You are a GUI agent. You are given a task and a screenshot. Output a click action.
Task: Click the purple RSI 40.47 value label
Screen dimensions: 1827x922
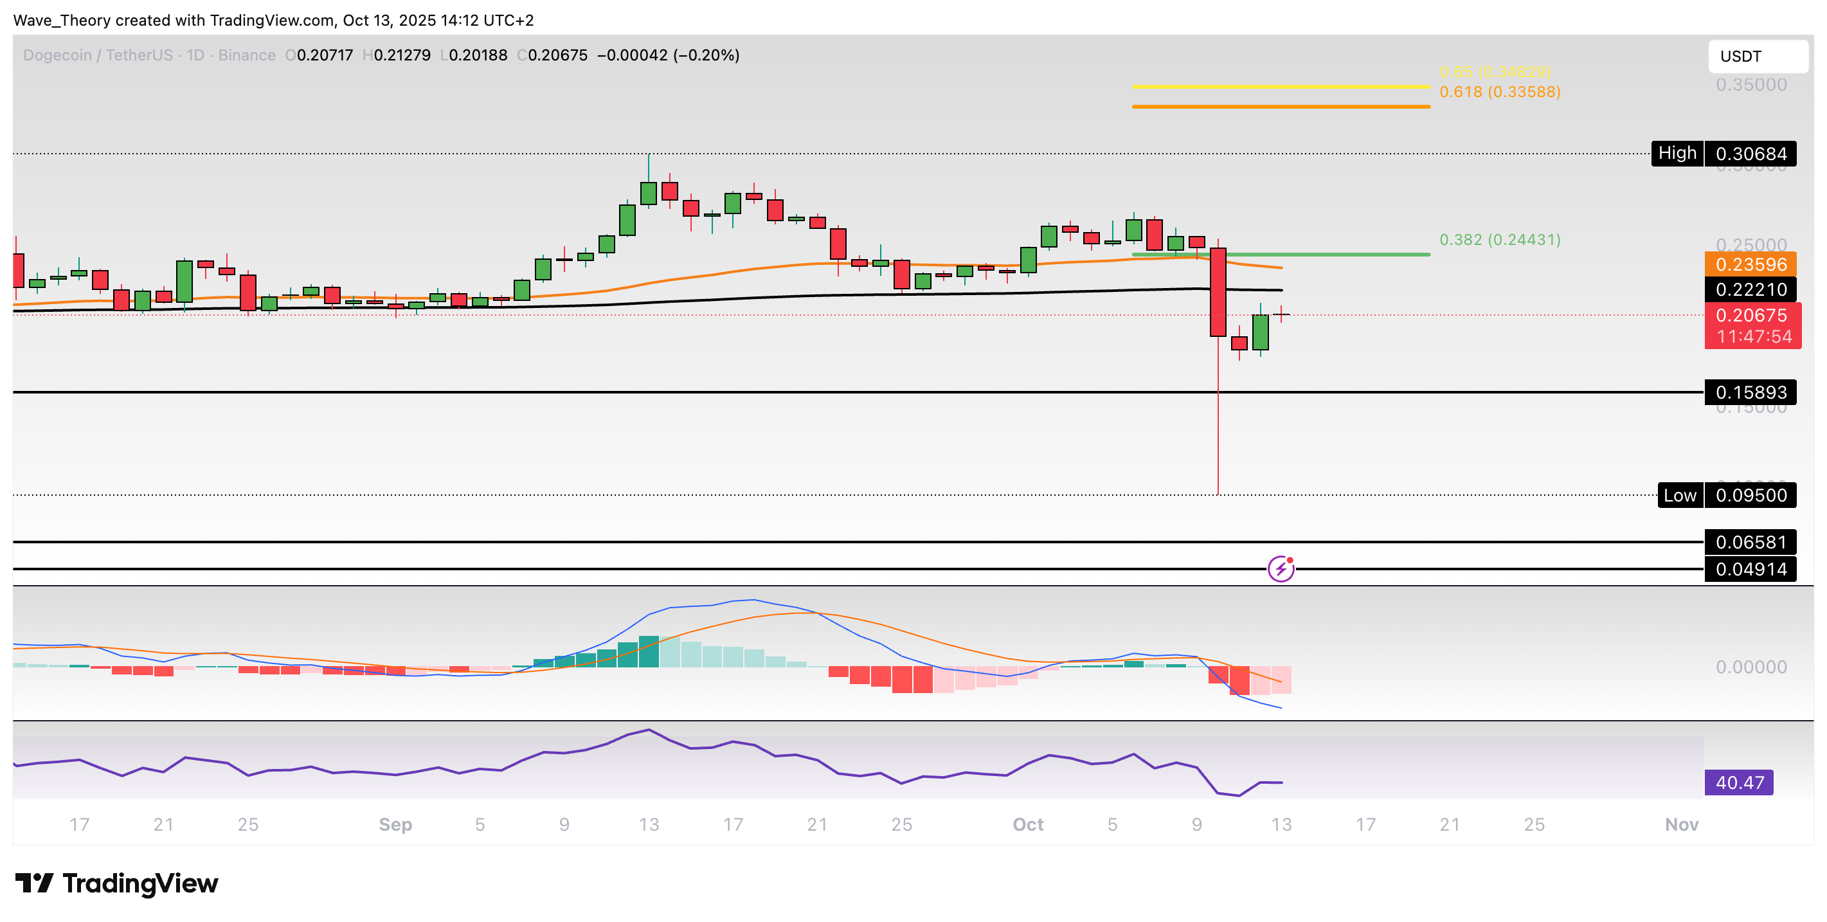pyautogui.click(x=1738, y=782)
